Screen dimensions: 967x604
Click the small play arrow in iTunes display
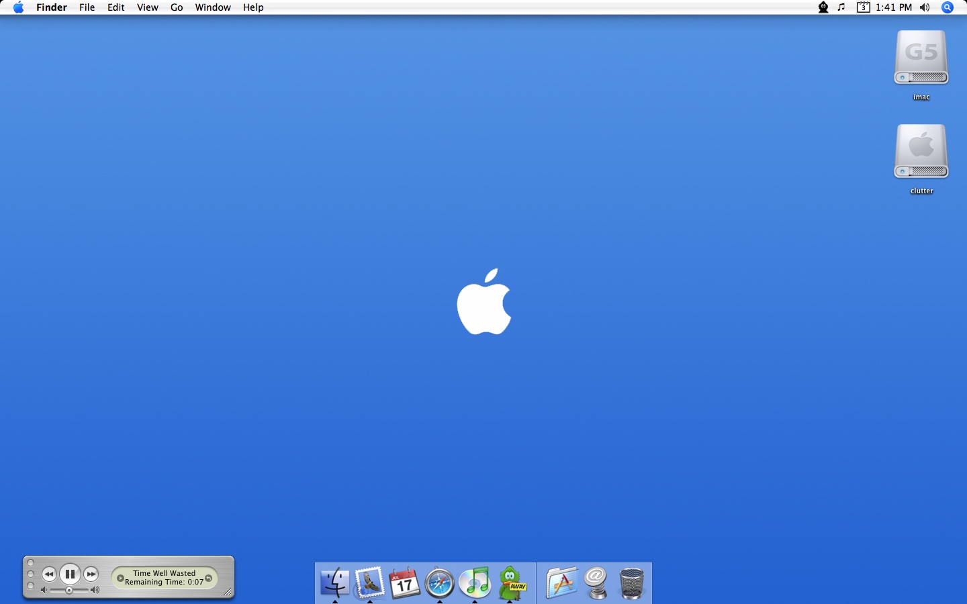[120, 578]
